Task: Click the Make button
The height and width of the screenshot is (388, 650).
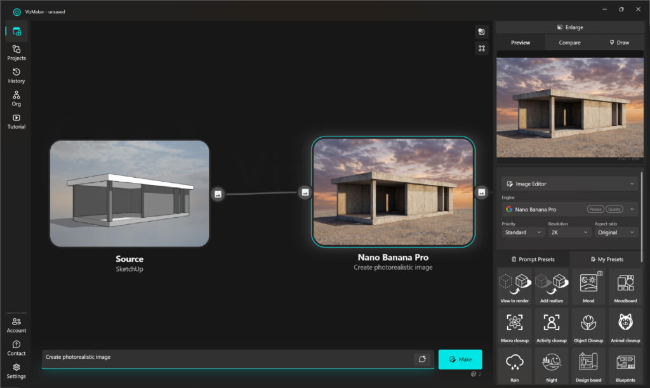Action: (x=460, y=359)
